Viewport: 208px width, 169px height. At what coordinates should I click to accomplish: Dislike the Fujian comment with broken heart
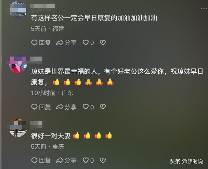coord(103,42)
